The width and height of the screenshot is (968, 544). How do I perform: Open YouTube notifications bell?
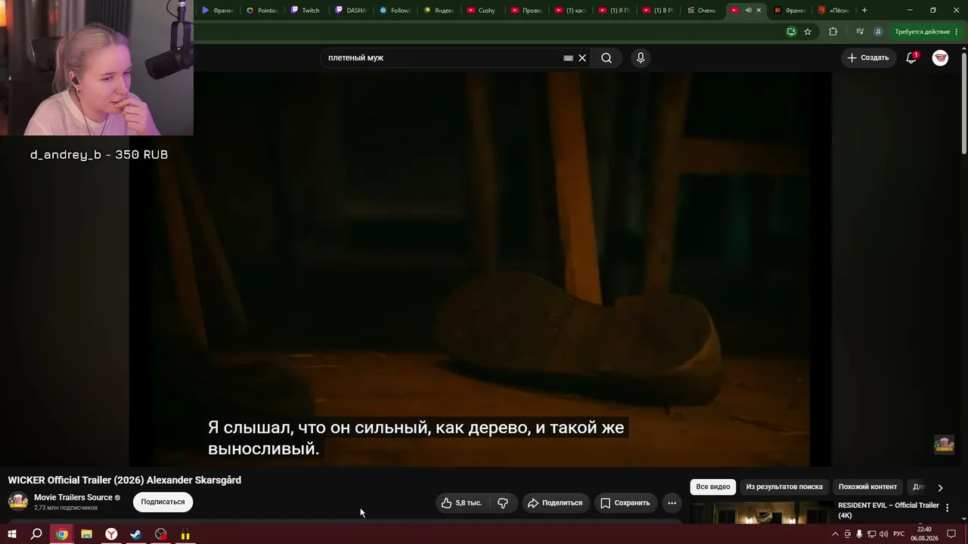911,57
